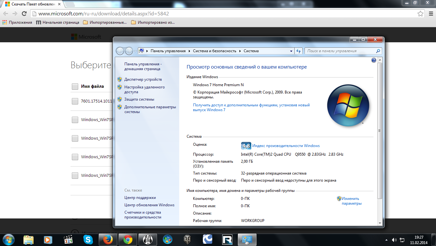The width and height of the screenshot is (436, 246).
Task: Open the World of Tanks taskbar icon
Action: 188,240
